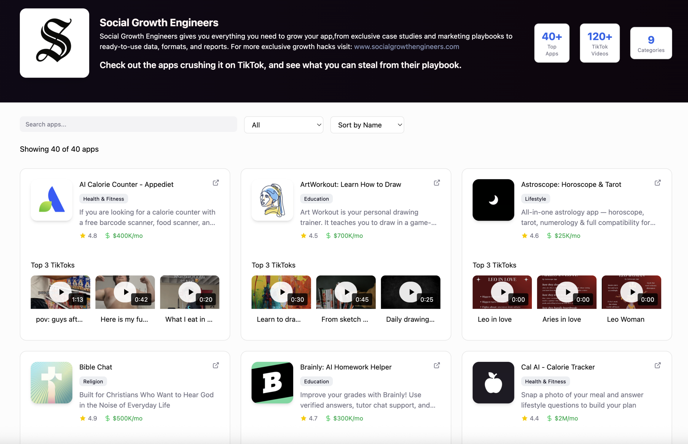
Task: Open Brainly external link icon
Action: point(437,365)
